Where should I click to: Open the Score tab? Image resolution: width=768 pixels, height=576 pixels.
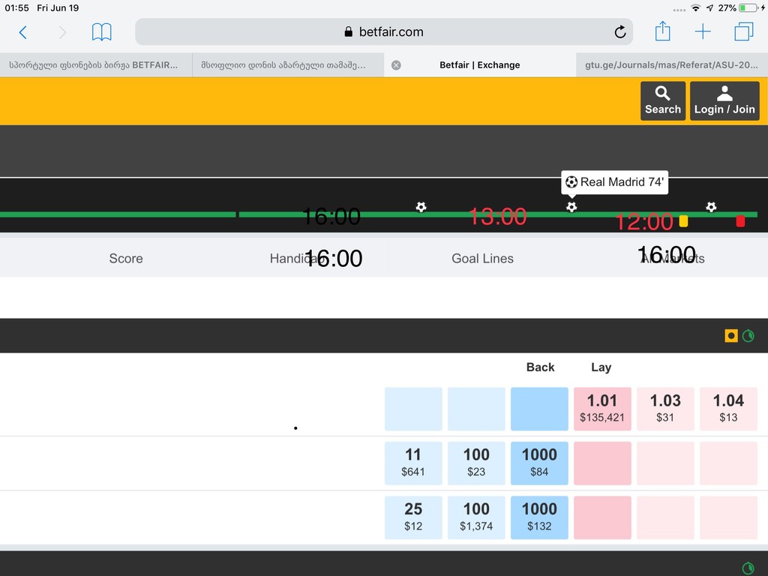point(126,258)
